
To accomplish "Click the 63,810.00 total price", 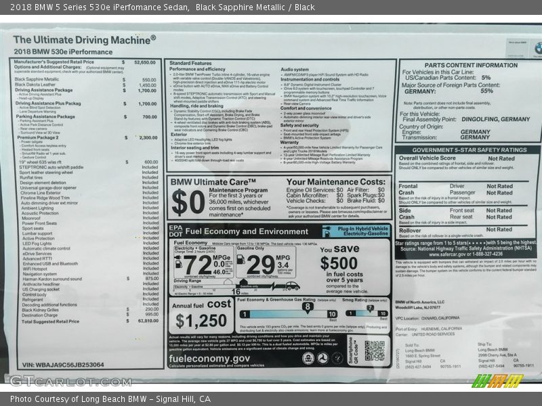I will tap(148, 321).
